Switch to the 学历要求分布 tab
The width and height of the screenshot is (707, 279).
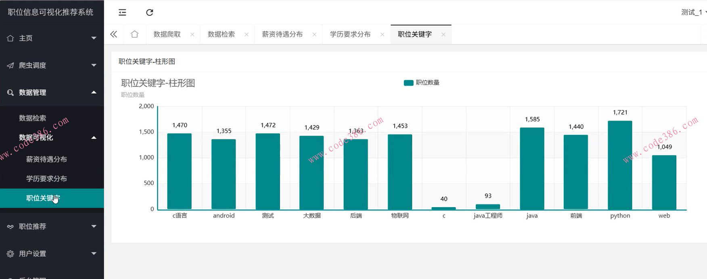[x=350, y=35]
